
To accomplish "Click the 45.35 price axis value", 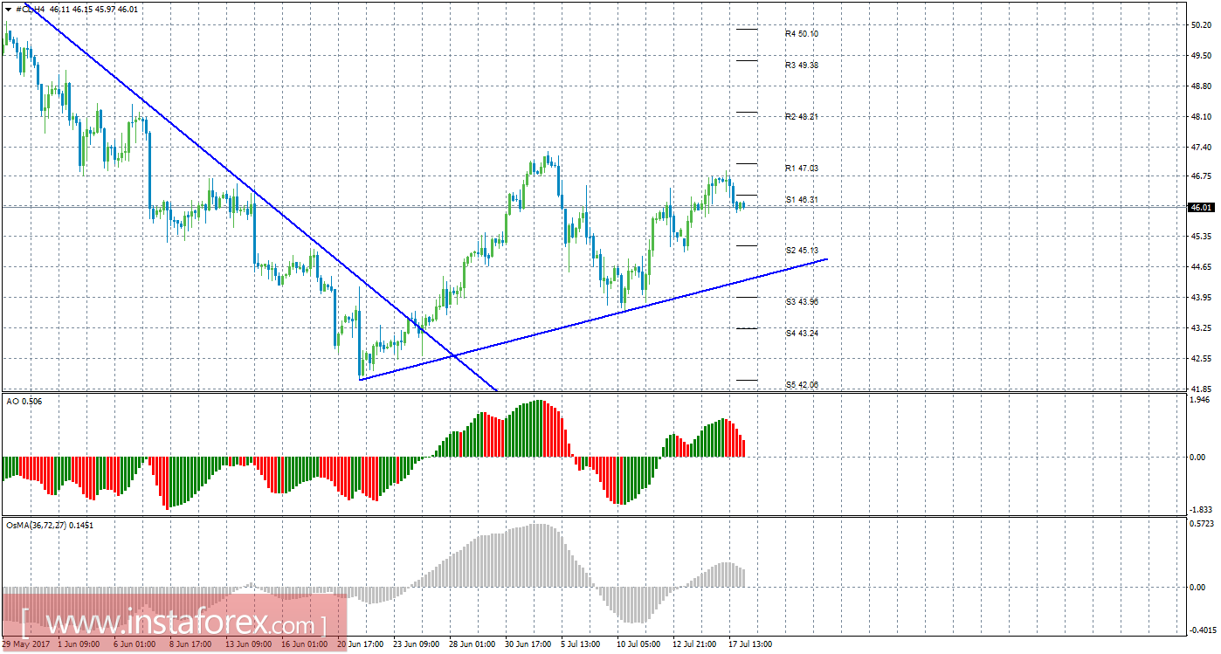I will 1200,237.
